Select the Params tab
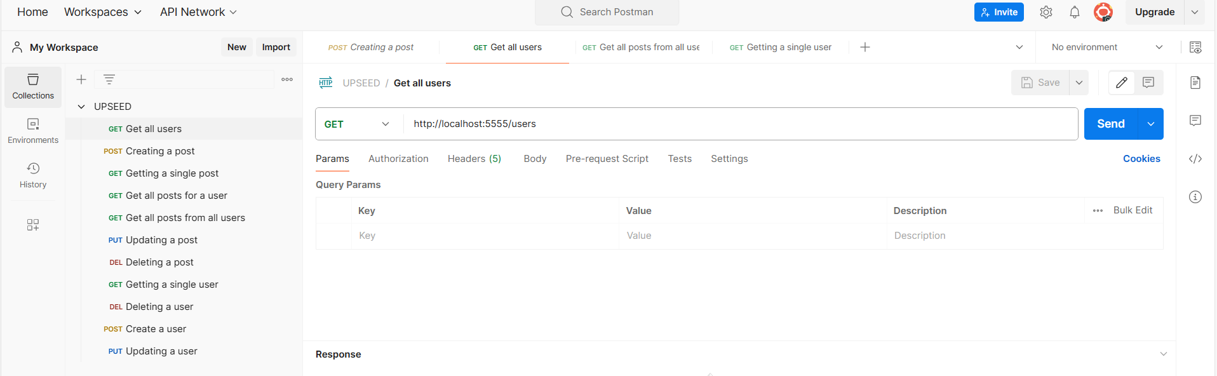The width and height of the screenshot is (1217, 376). point(332,159)
